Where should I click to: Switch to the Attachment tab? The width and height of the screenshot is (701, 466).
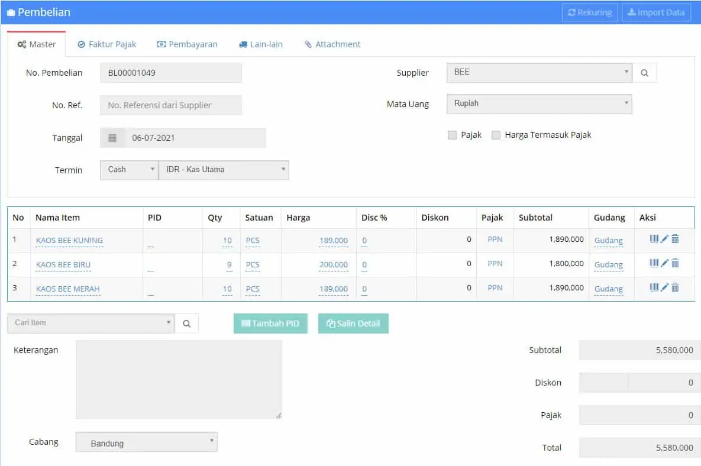332,44
